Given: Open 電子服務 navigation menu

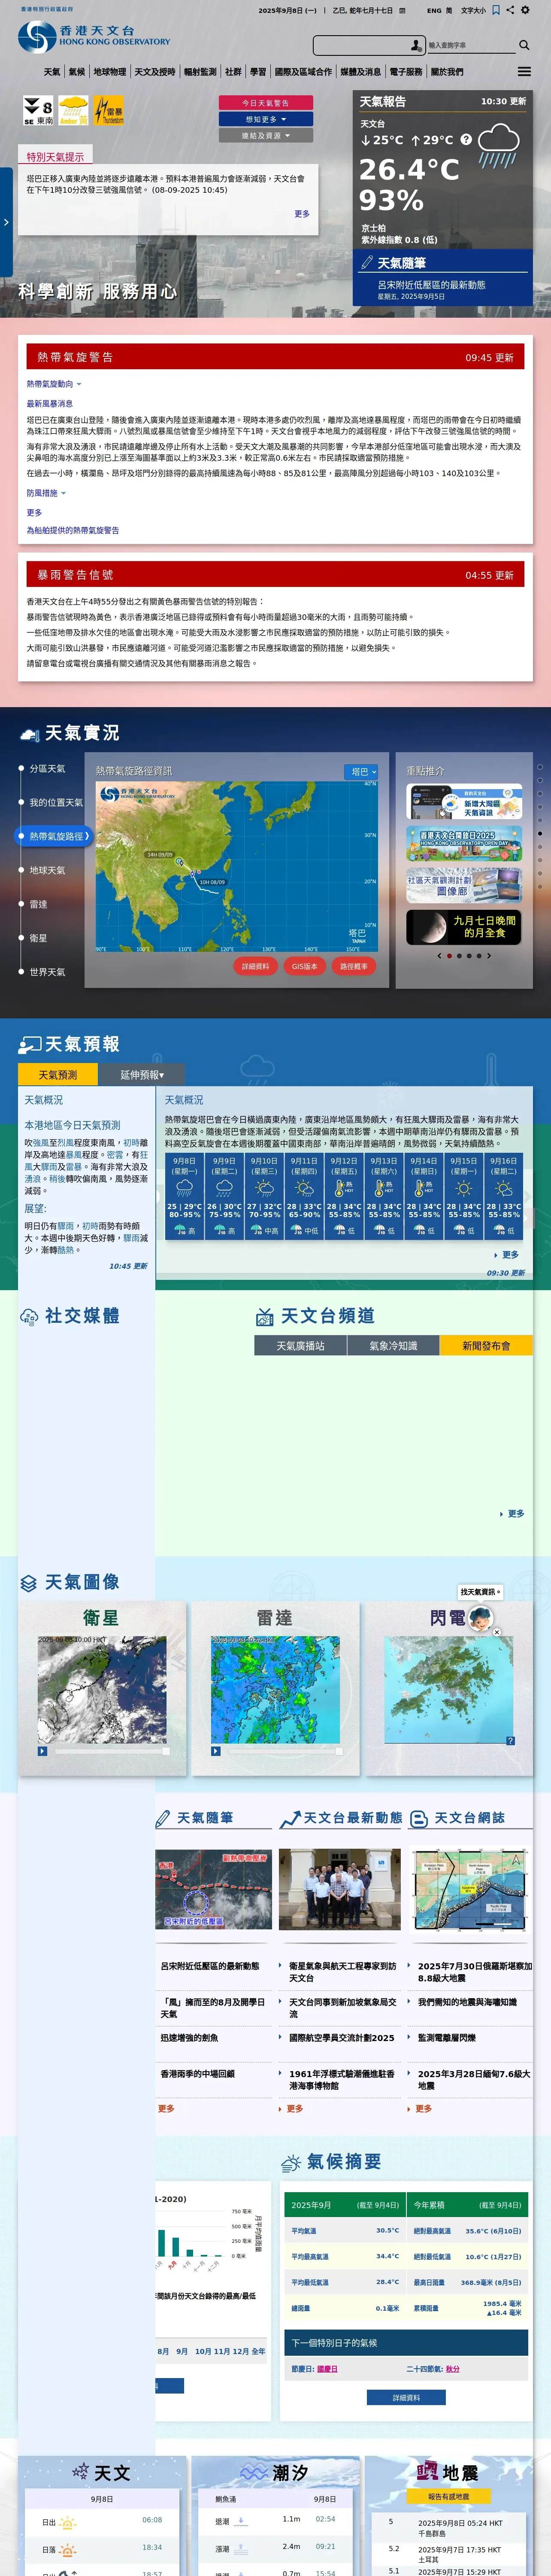Looking at the screenshot, I should [406, 72].
